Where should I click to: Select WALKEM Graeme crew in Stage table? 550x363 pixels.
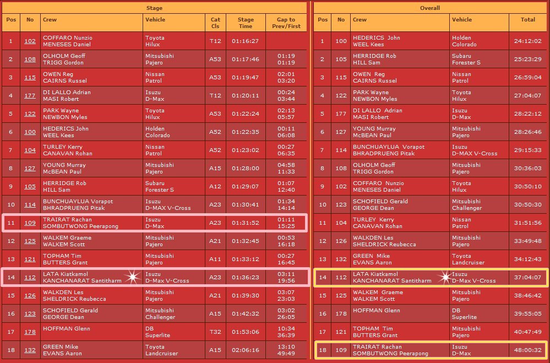pos(67,241)
